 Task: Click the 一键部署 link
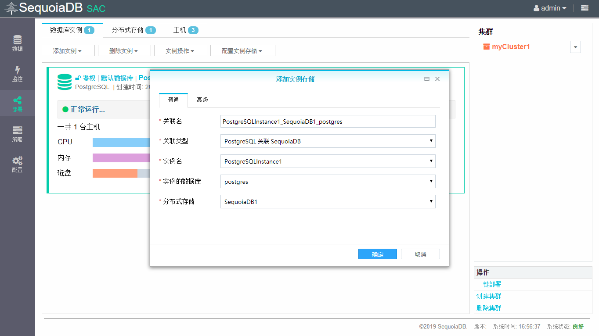coord(489,284)
